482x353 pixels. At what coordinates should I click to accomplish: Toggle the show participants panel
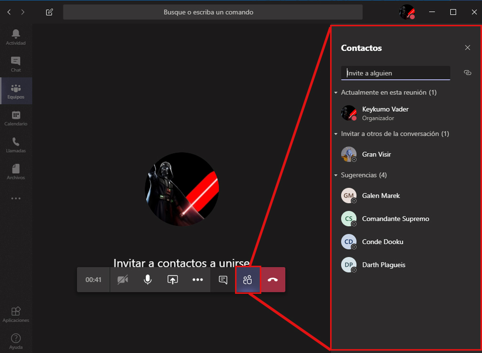click(247, 280)
